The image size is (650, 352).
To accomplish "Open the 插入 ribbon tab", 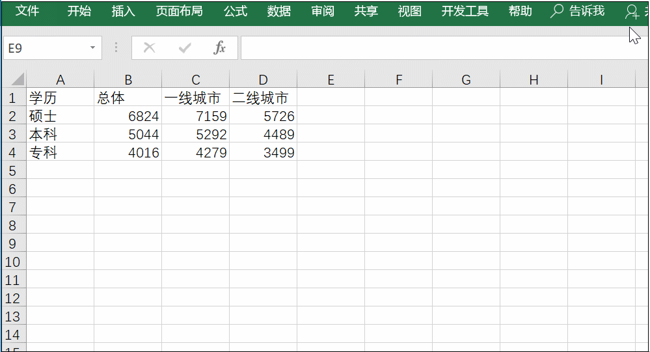I will [x=123, y=11].
